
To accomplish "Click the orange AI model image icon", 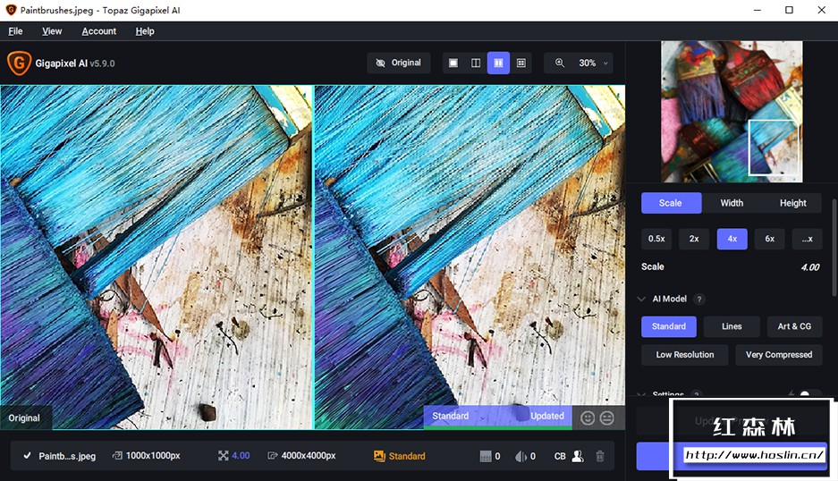I will pos(379,456).
